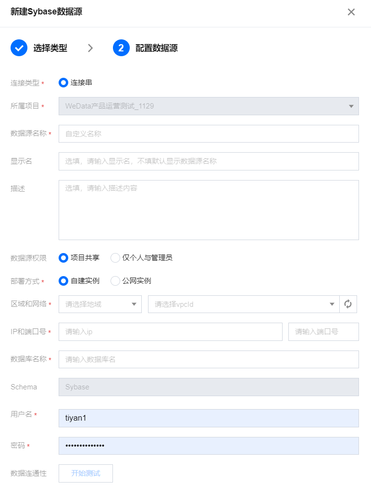This screenshot has width=371, height=496.
Task: Close the new Sybase data source dialog
Action: point(351,12)
